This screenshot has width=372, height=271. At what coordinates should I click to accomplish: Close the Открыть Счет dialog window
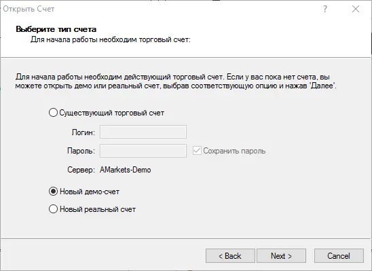[x=356, y=9]
